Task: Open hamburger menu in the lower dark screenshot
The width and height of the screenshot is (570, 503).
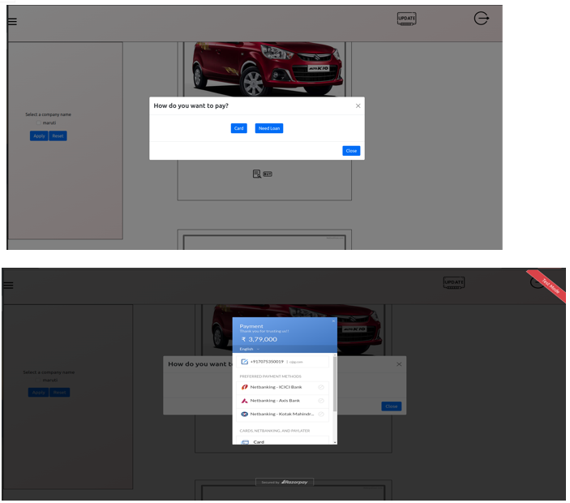Action: pos(8,286)
